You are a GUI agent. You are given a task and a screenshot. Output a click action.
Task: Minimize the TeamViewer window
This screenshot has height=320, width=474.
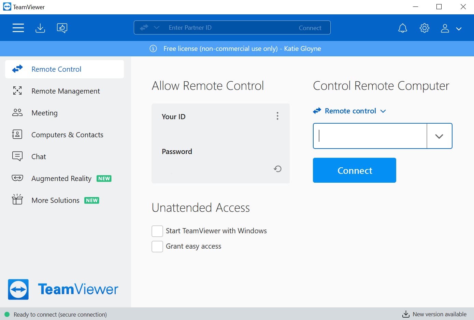(x=415, y=7)
